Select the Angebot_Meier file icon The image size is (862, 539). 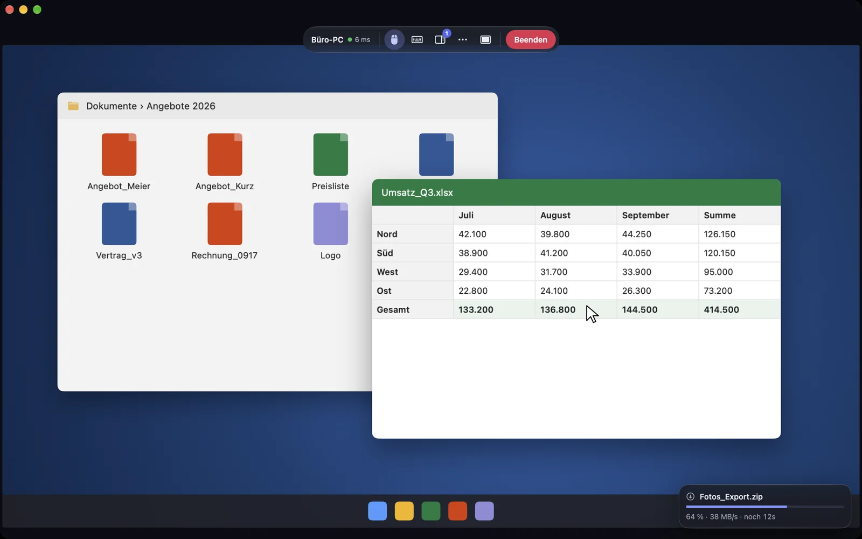119,155
